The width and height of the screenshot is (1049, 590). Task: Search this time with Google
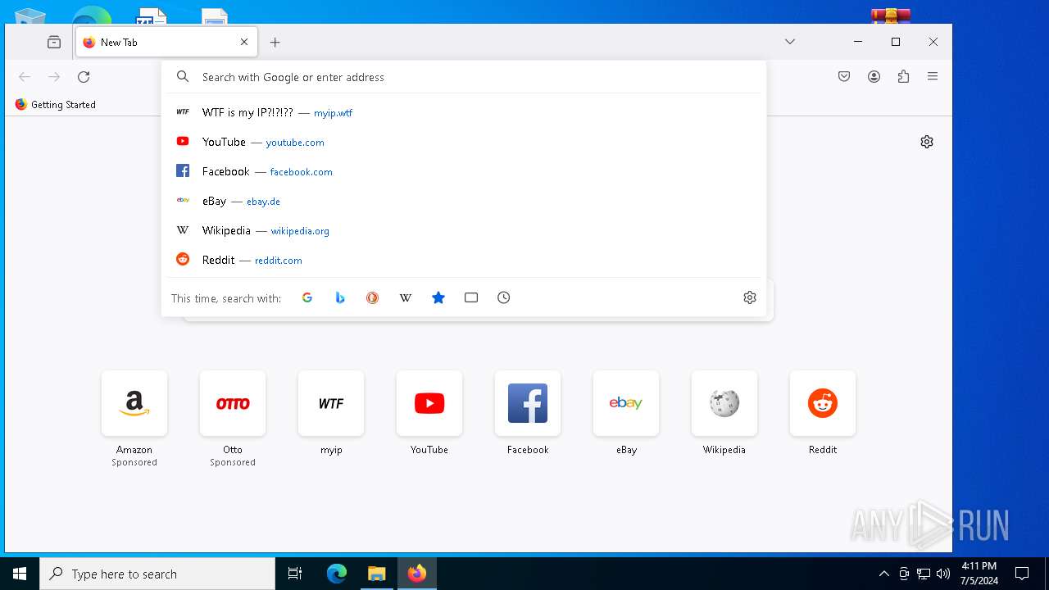pyautogui.click(x=307, y=297)
